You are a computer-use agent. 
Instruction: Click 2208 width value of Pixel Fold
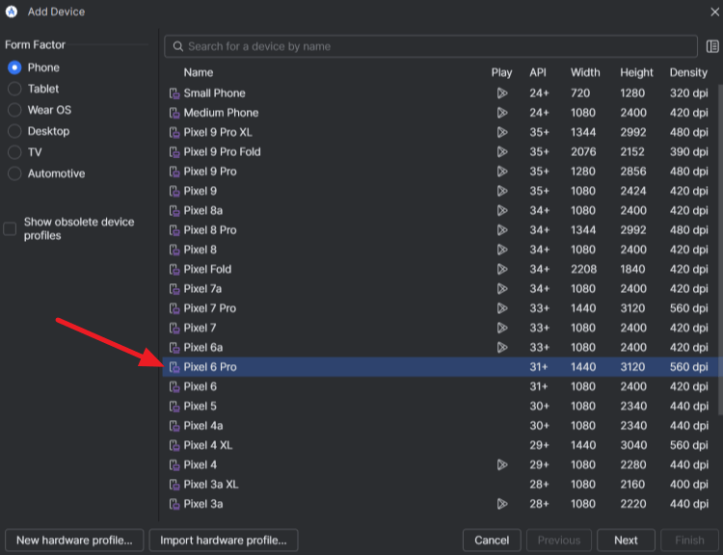pyautogui.click(x=584, y=269)
